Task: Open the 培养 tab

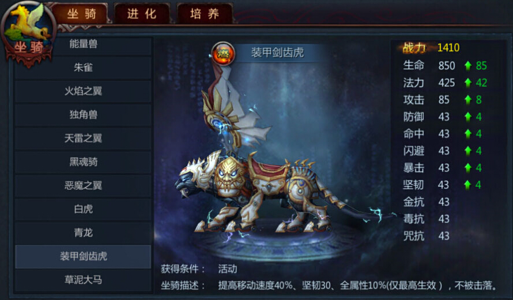Action: [x=205, y=14]
